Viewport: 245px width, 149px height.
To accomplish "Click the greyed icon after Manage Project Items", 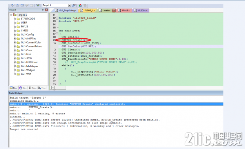I will [85, 5].
